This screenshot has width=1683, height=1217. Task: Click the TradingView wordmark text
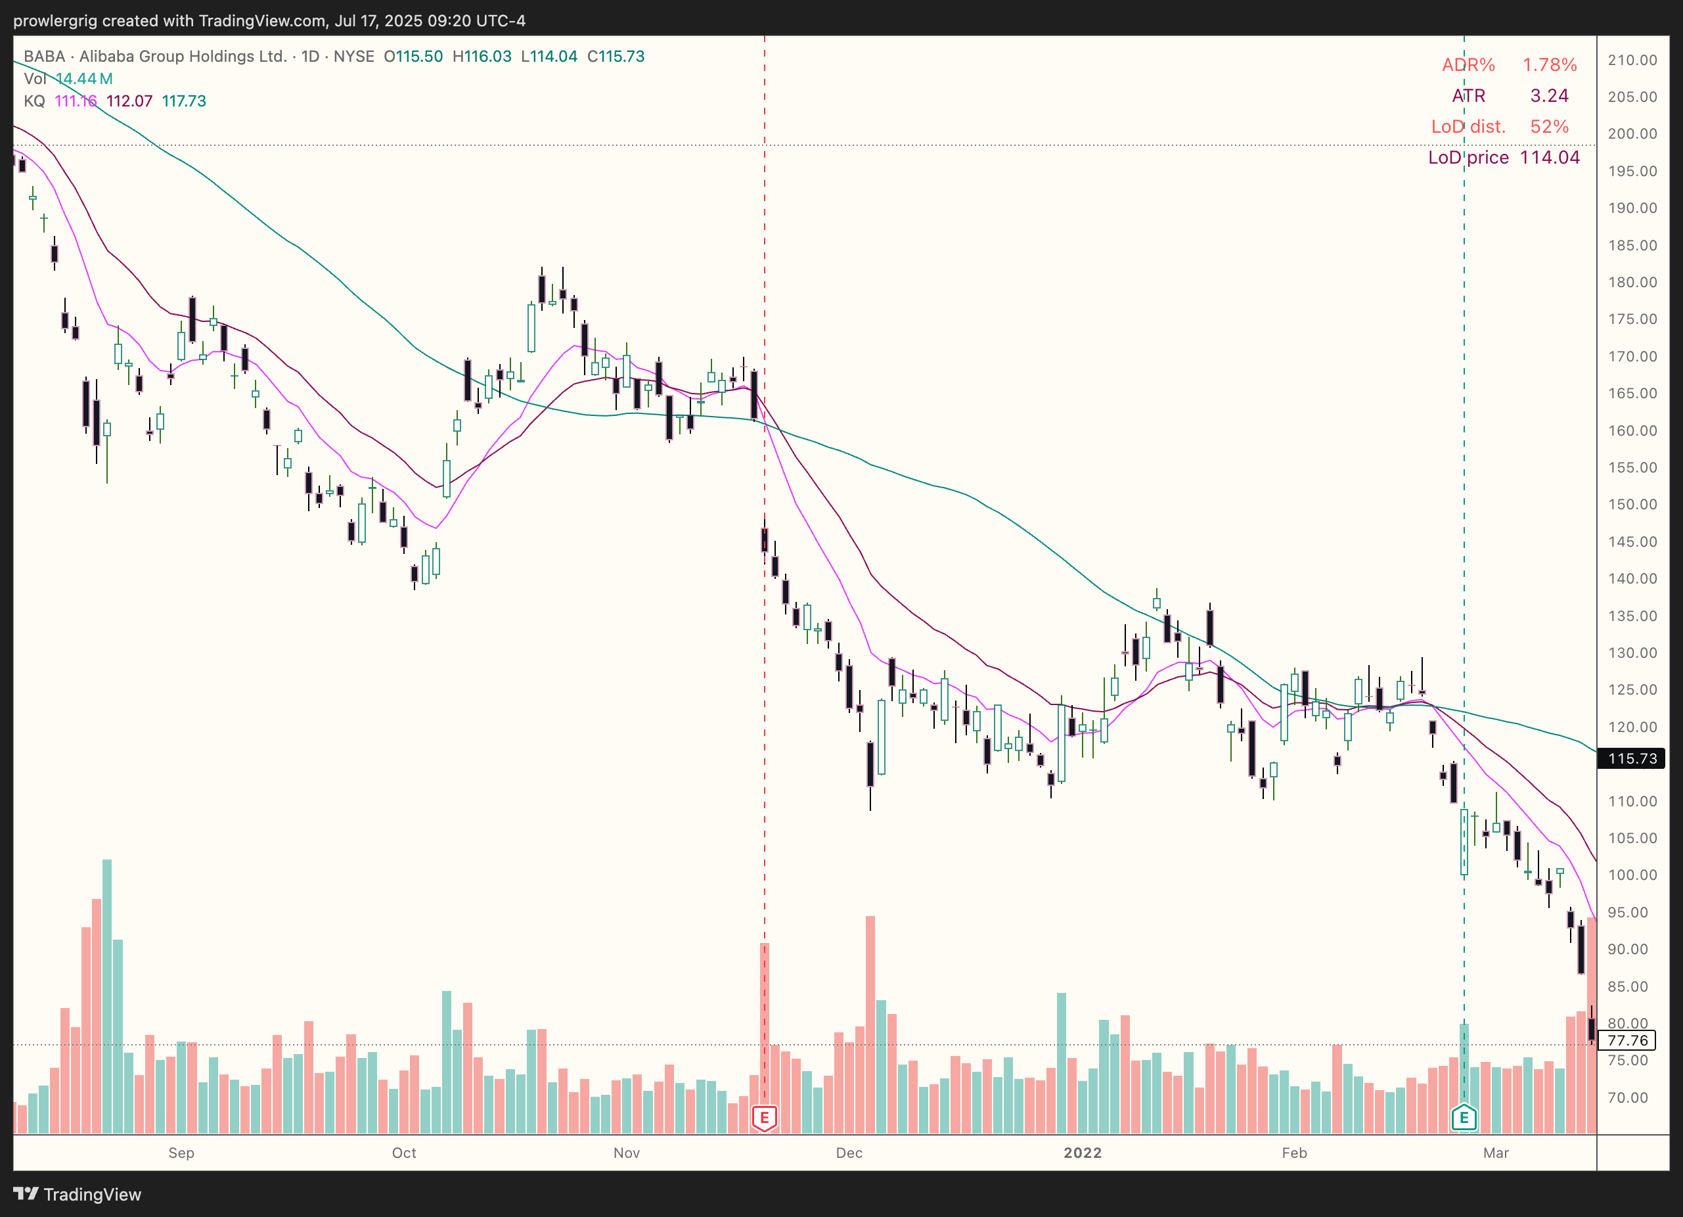click(x=92, y=1194)
